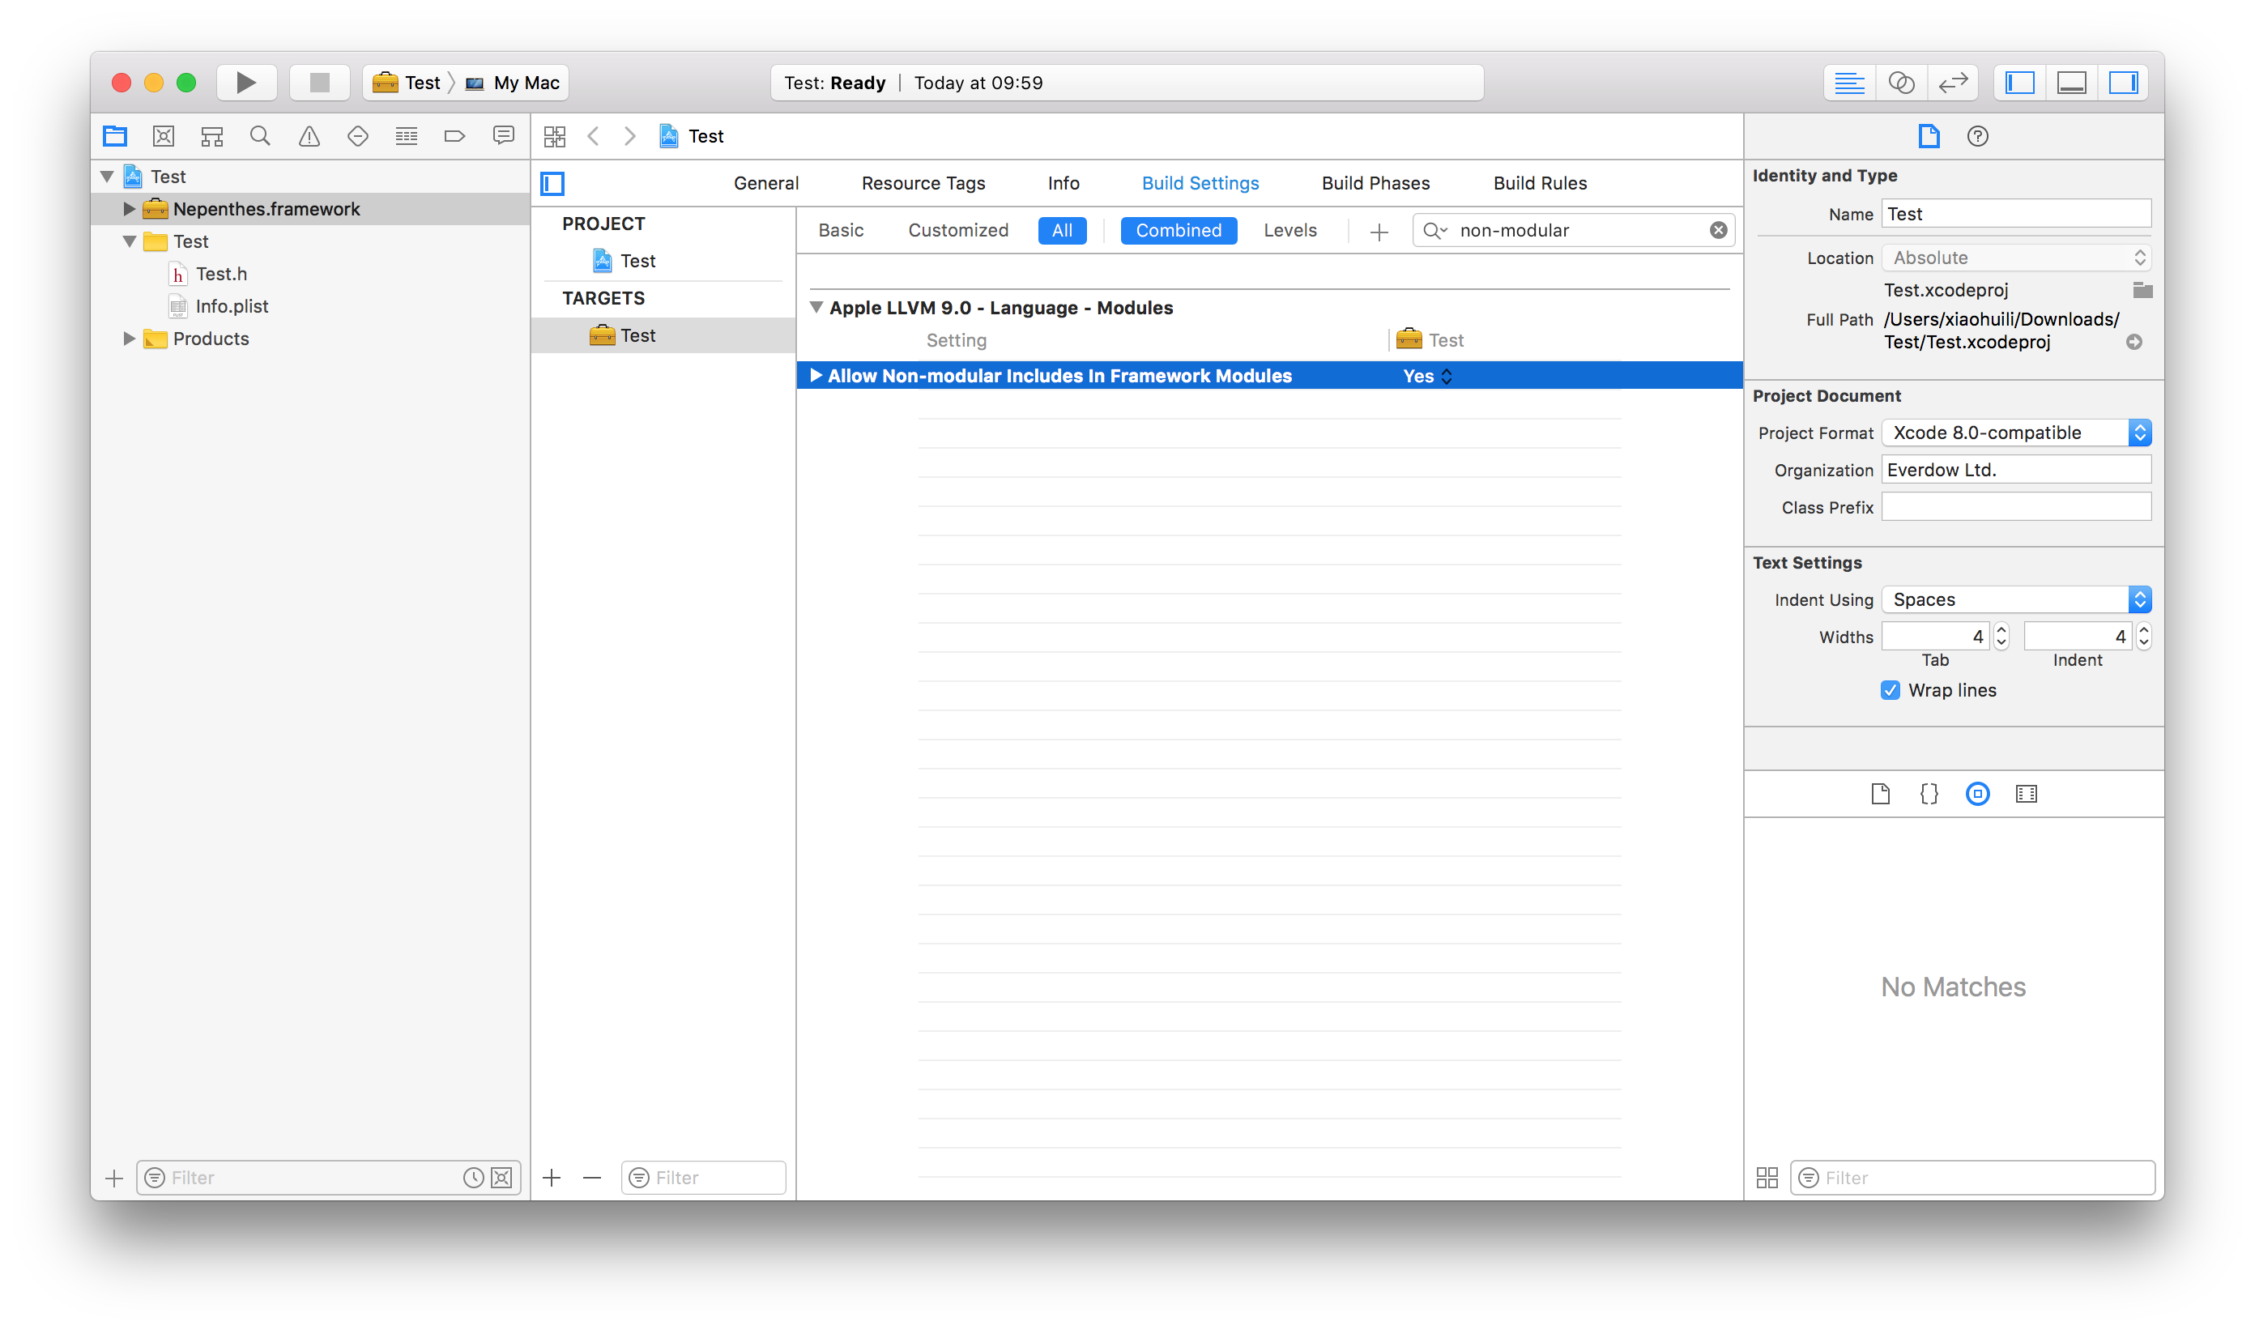Show All build settings
Image resolution: width=2255 pixels, height=1330 pixels.
[1062, 230]
